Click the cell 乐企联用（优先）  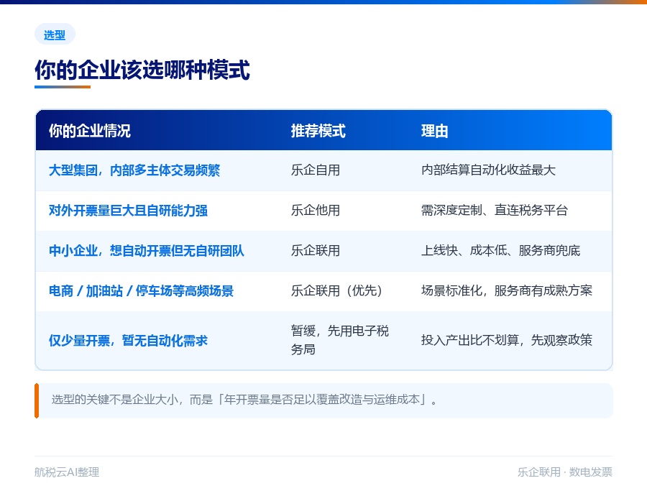coord(337,291)
